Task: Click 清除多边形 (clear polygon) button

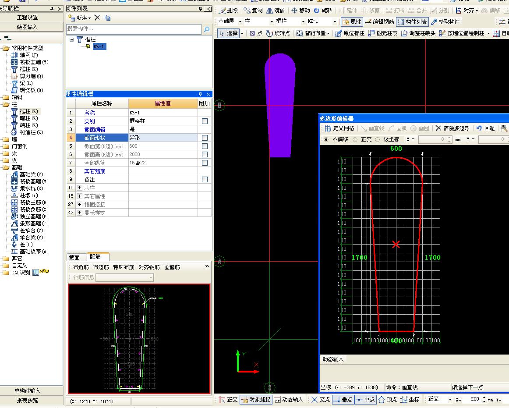Action: (452, 128)
